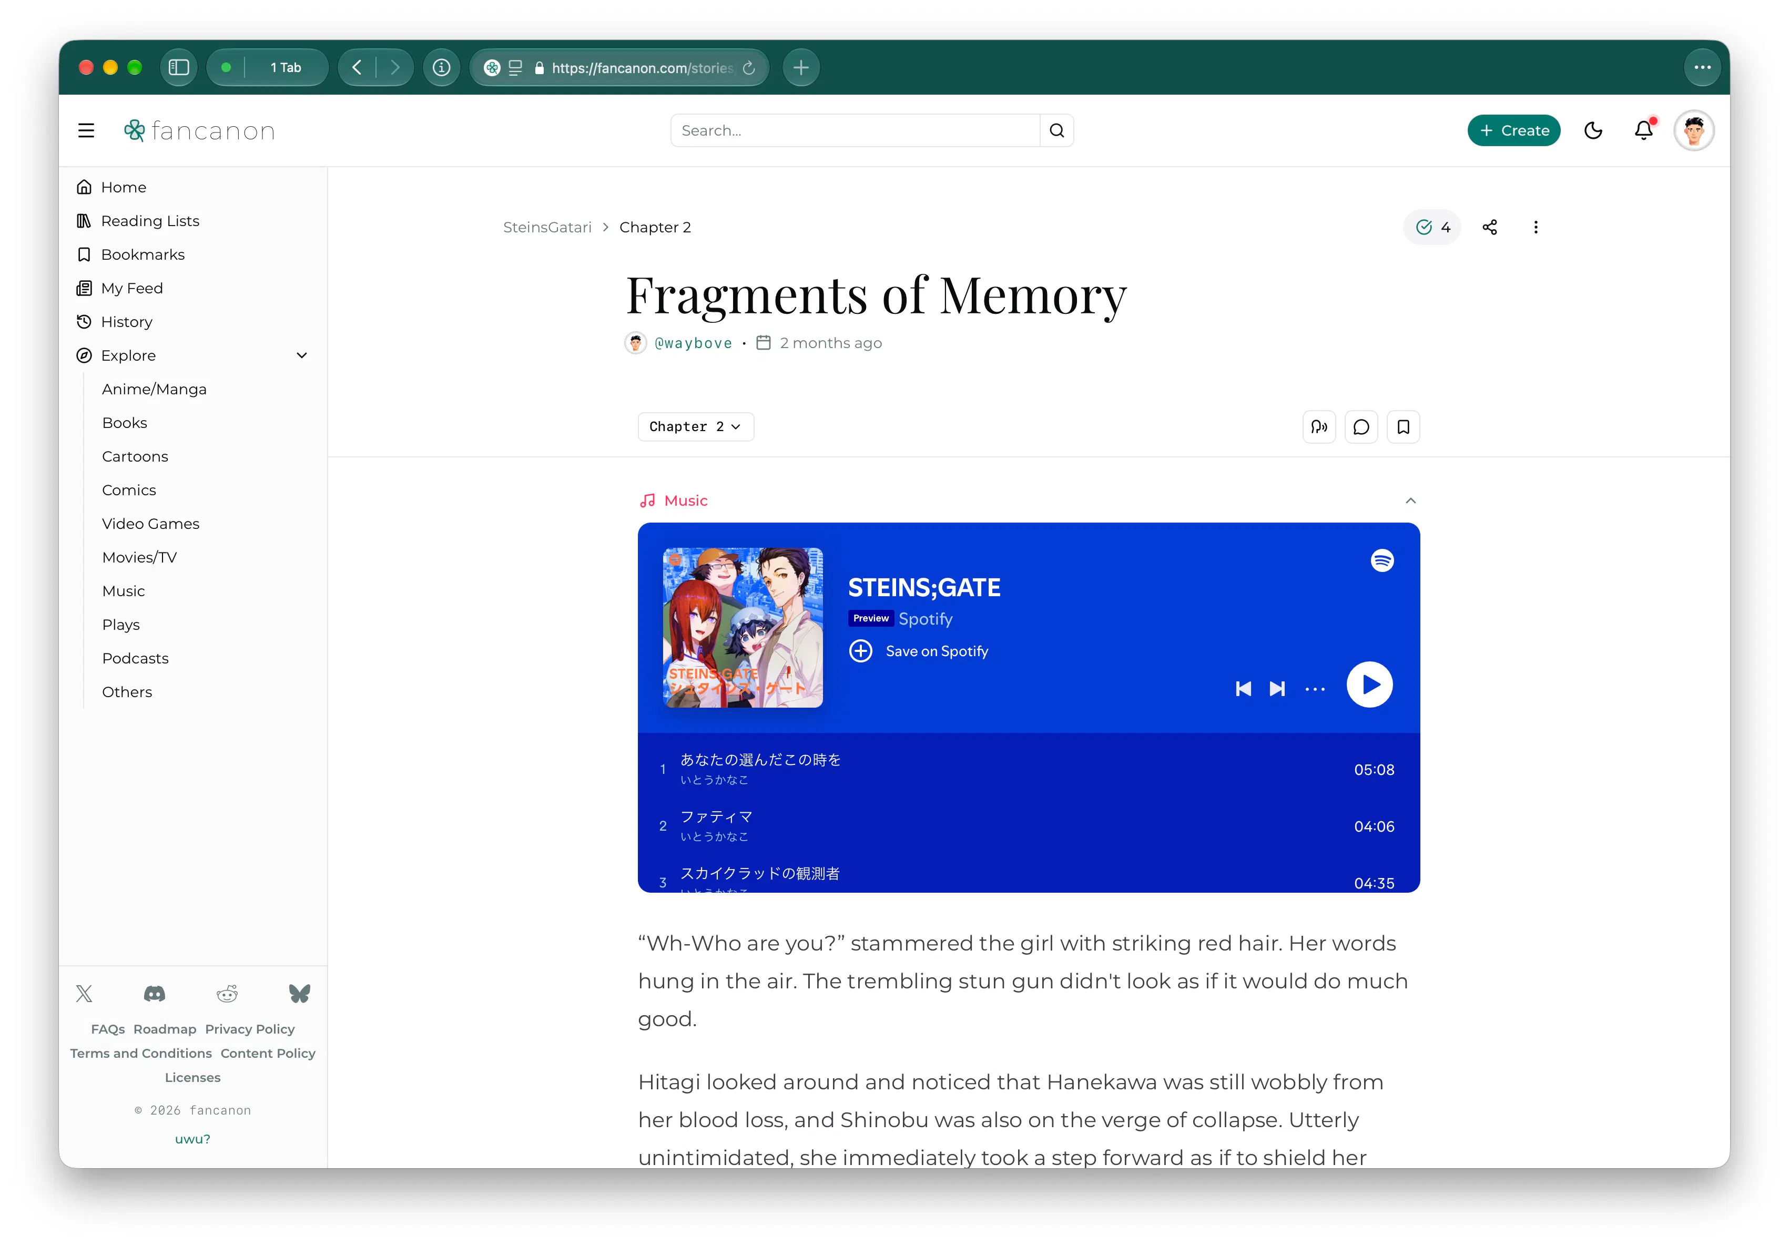
Task: Toggle browser sidebar panel button
Action: [x=178, y=68]
